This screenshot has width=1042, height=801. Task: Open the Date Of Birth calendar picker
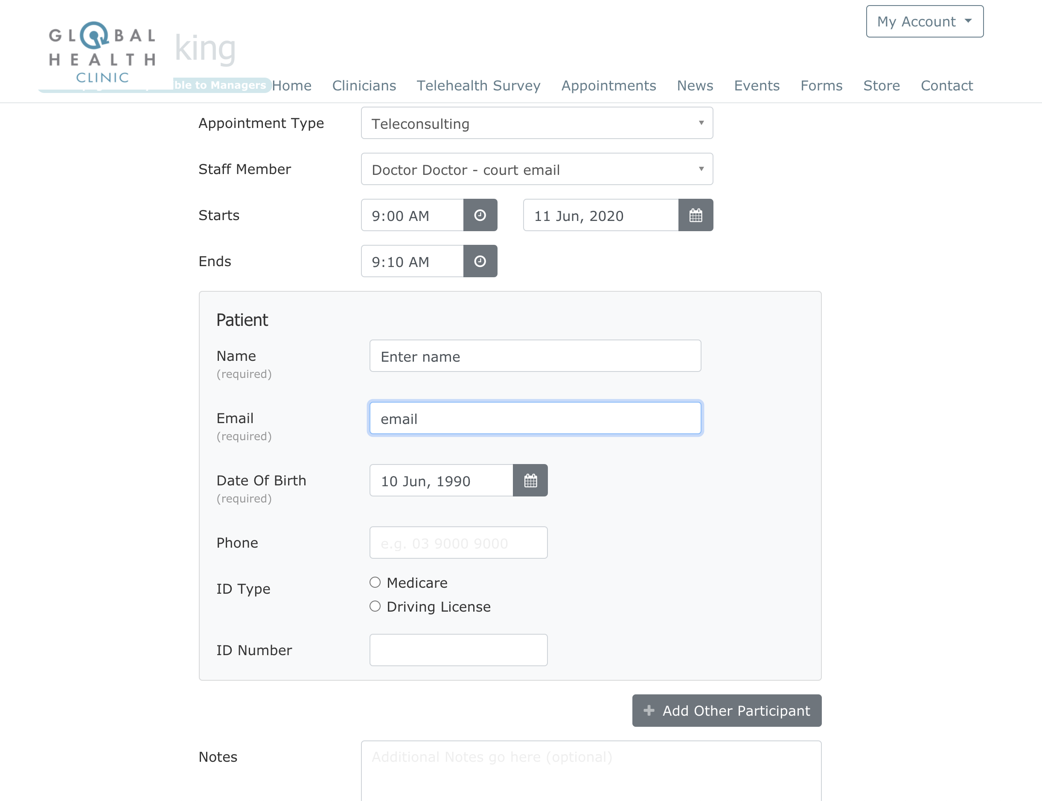[x=530, y=480]
